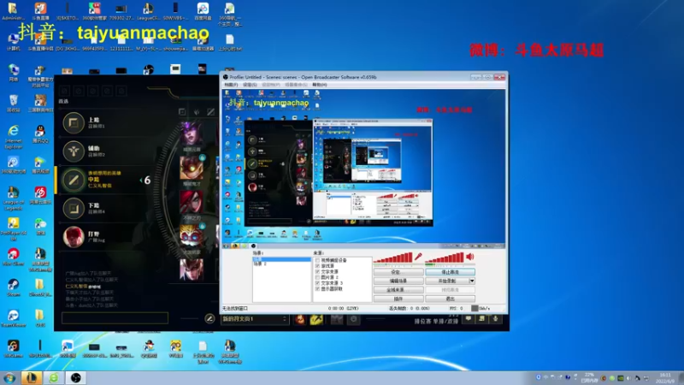Open the Windows Start menu

[x=9, y=378]
